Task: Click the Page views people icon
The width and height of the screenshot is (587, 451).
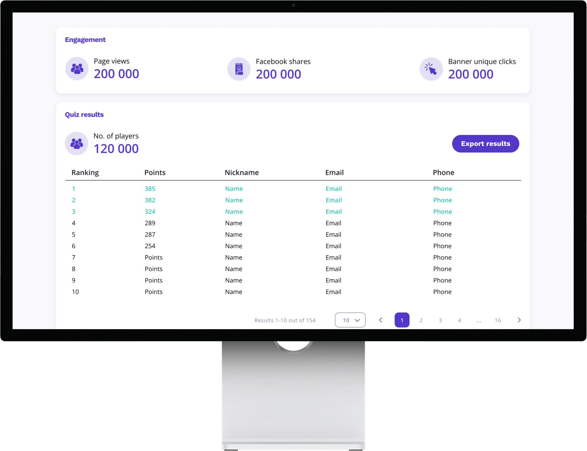Action: click(77, 68)
